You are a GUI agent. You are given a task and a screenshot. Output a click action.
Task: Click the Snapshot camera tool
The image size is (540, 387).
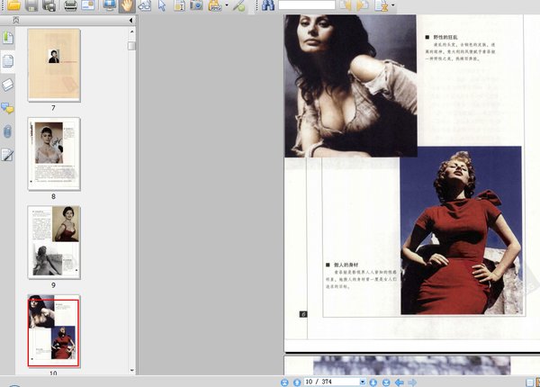point(196,6)
